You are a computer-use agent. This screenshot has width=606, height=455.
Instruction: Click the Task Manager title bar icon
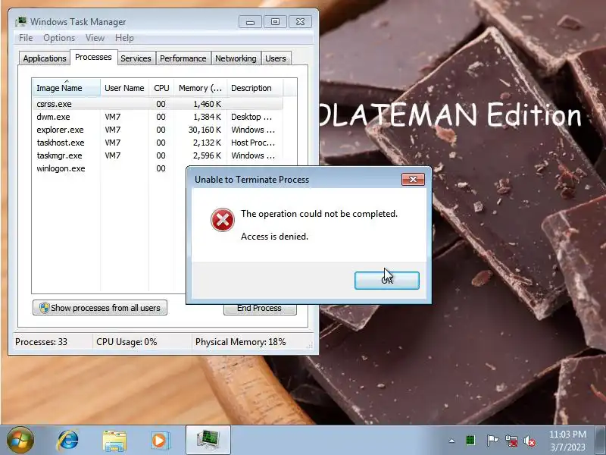[x=21, y=21]
